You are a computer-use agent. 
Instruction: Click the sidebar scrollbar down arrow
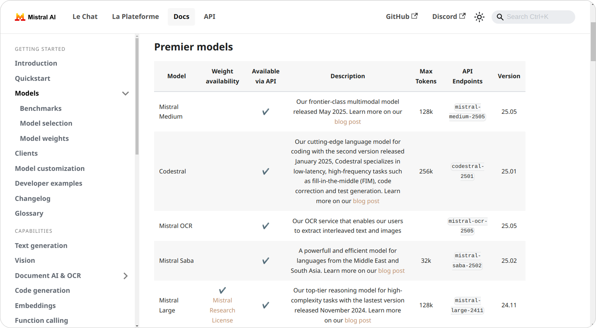[137, 326]
